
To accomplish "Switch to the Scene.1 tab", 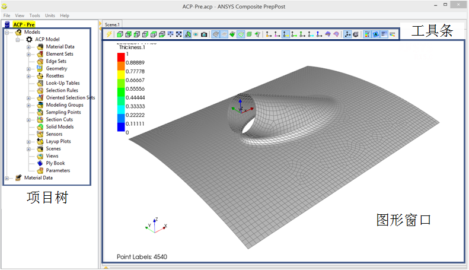I will [x=112, y=24].
